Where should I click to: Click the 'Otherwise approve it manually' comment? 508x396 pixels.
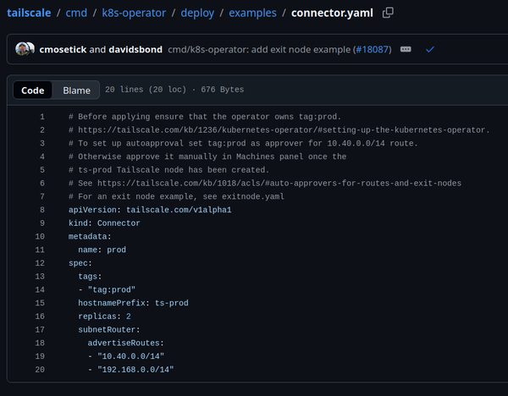point(207,157)
